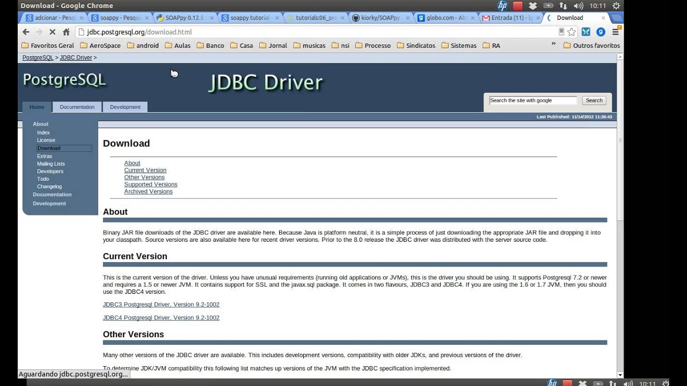Download JDBC4 Postgresql Driver Version 9.2-1002
Viewport: 687px width, 386px height.
(x=161, y=318)
